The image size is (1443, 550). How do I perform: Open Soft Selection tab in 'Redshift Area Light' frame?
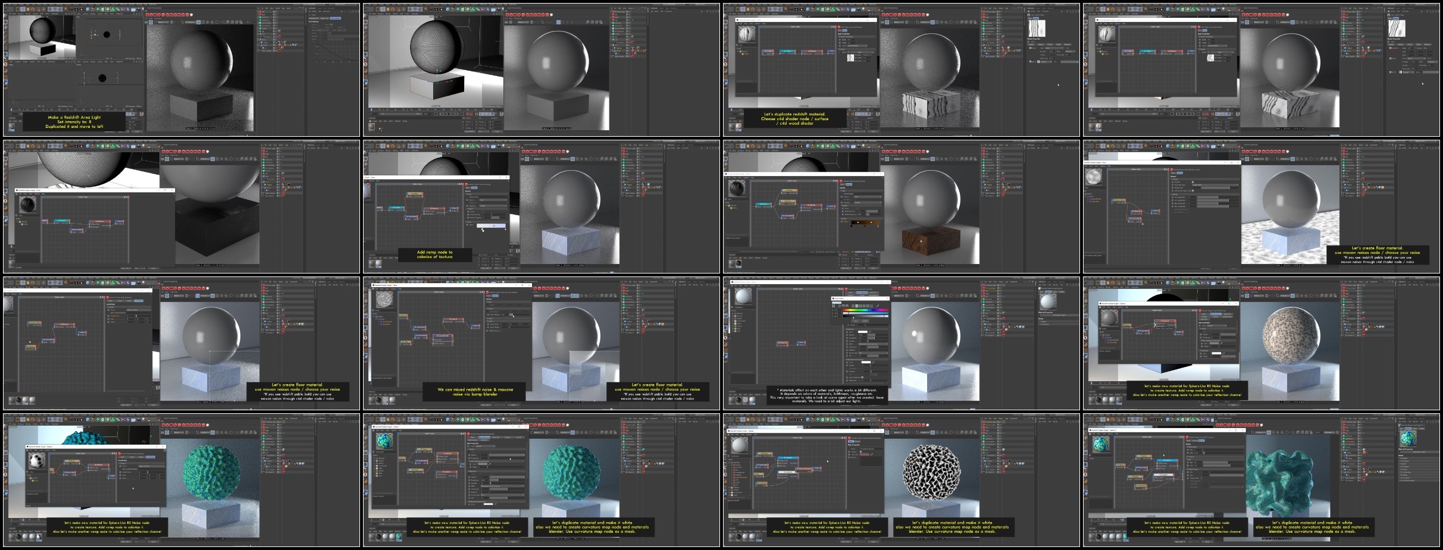(x=336, y=18)
